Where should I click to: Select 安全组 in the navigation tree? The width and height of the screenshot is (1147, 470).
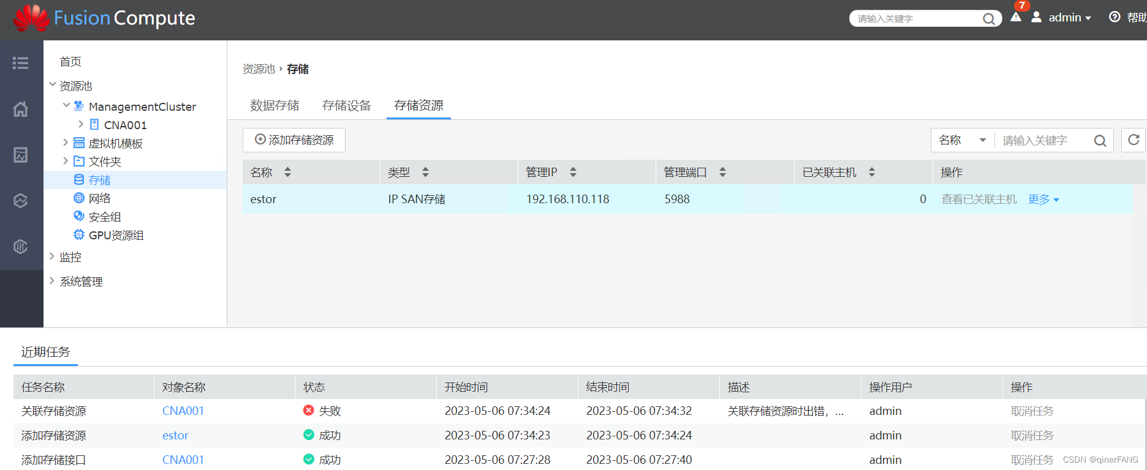click(105, 217)
